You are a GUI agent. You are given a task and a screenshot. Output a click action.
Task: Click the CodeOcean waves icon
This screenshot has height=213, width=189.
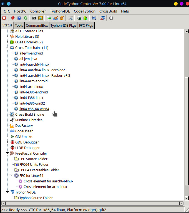click(x=12, y=131)
